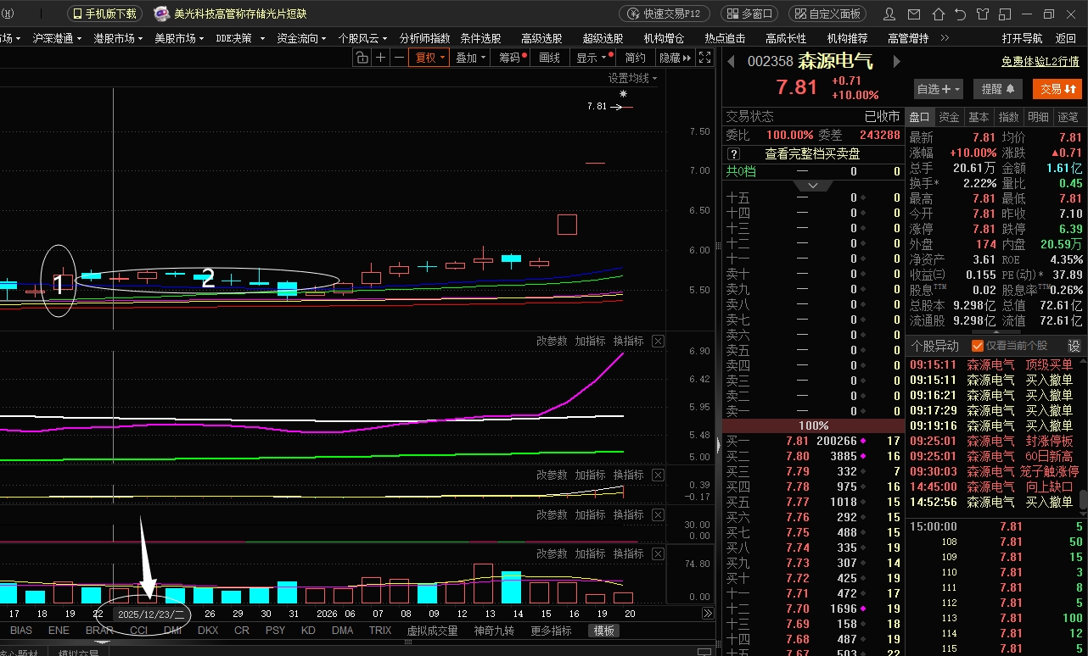Open 条件选股 menu item
1088x656 pixels.
click(480, 38)
